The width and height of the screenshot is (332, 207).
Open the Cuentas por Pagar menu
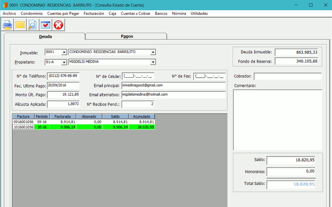[x=63, y=14]
